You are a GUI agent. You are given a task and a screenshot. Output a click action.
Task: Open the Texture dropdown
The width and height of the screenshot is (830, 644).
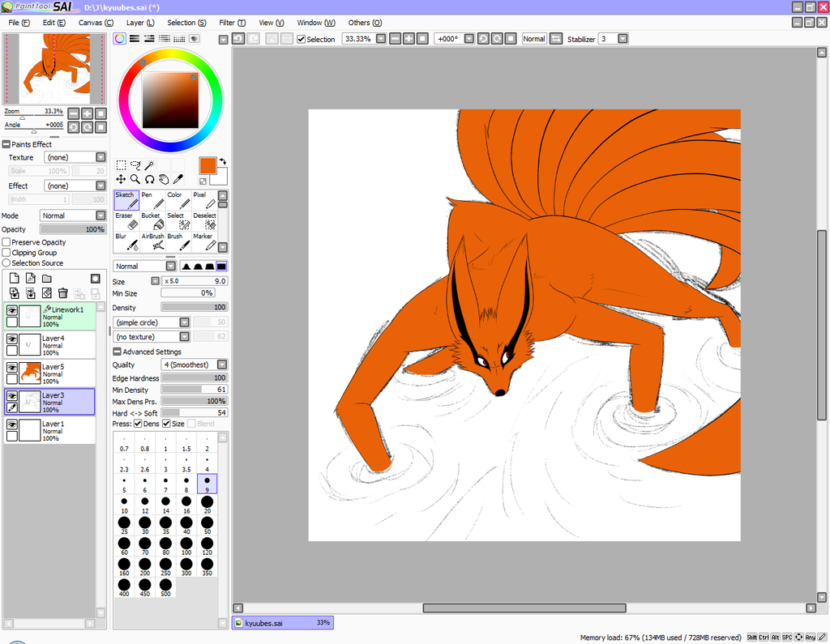(x=101, y=157)
